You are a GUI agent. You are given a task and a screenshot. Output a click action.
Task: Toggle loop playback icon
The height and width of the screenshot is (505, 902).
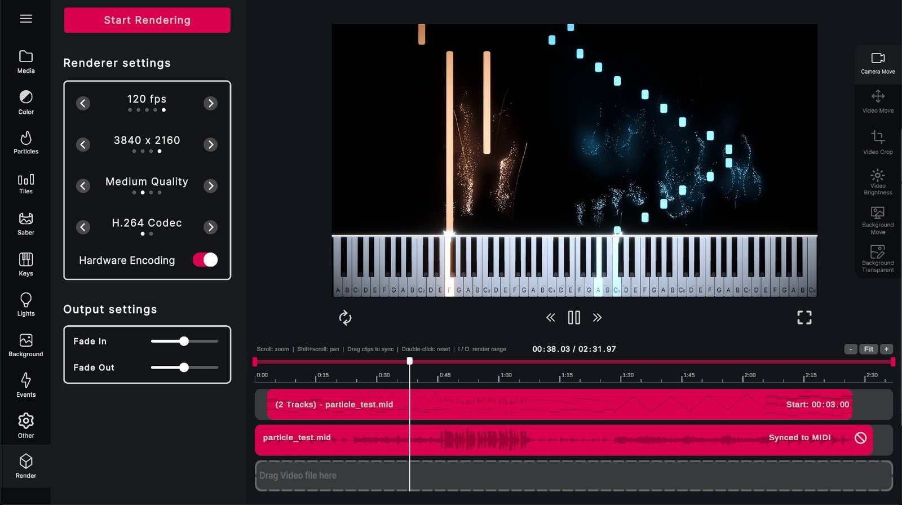[x=345, y=318]
